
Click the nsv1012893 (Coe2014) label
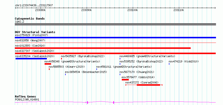tap(30, 46)
